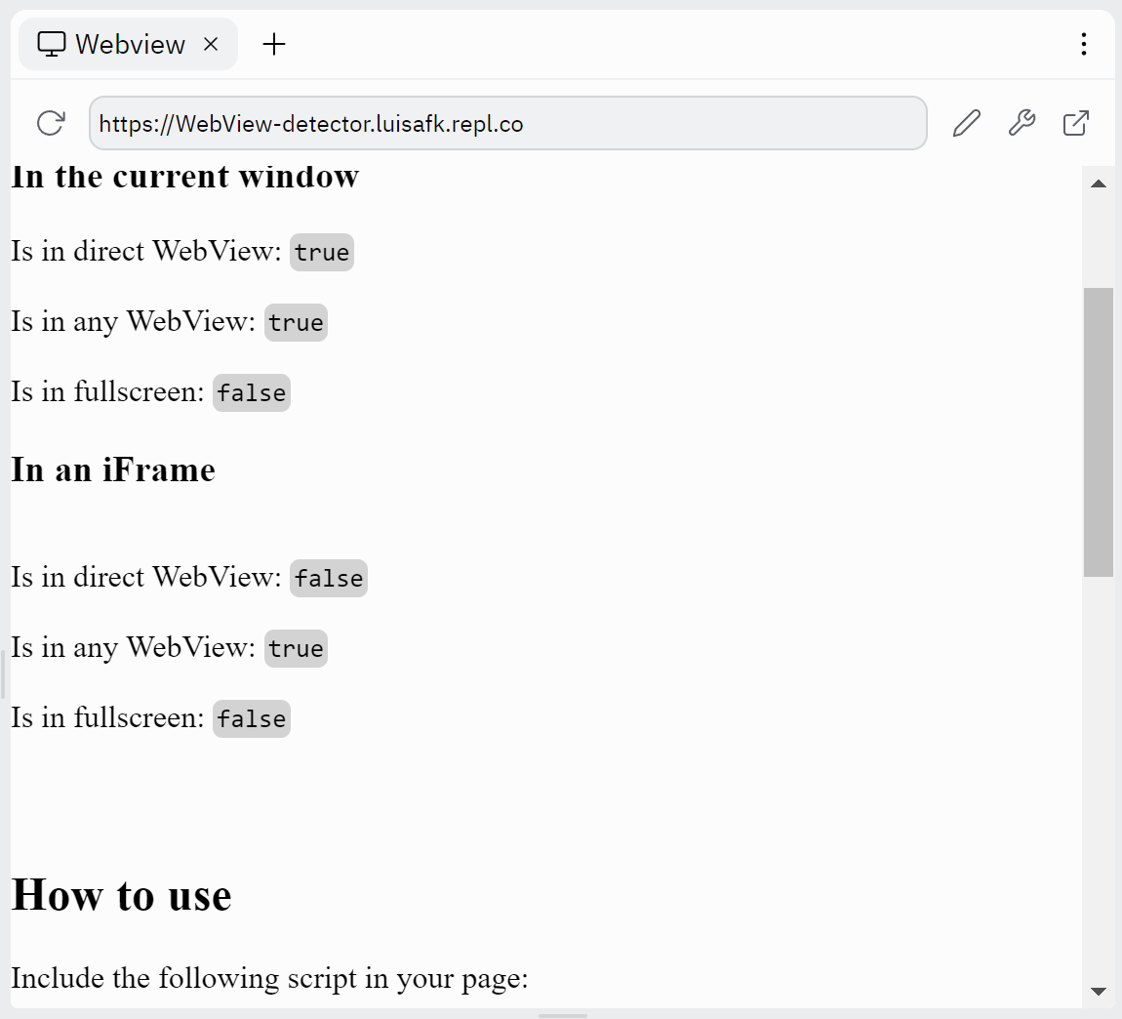Click the Webview monitor icon on the tab
Screen dimensions: 1122x1019
click(x=50, y=44)
